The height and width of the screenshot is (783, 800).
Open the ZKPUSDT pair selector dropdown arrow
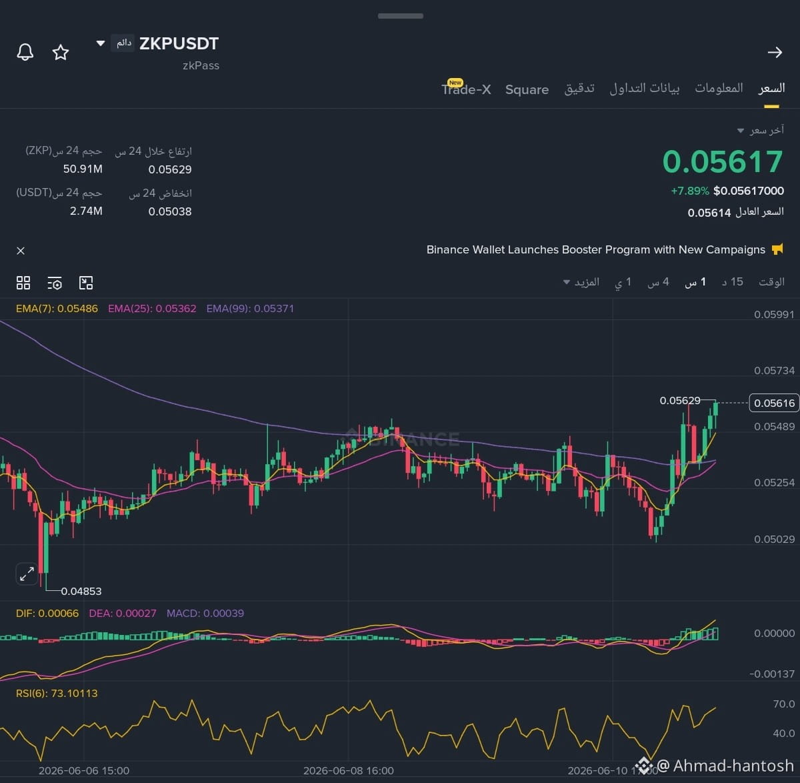(x=101, y=43)
